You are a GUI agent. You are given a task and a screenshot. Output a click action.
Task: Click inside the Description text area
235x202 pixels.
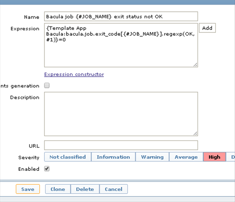[121, 114]
